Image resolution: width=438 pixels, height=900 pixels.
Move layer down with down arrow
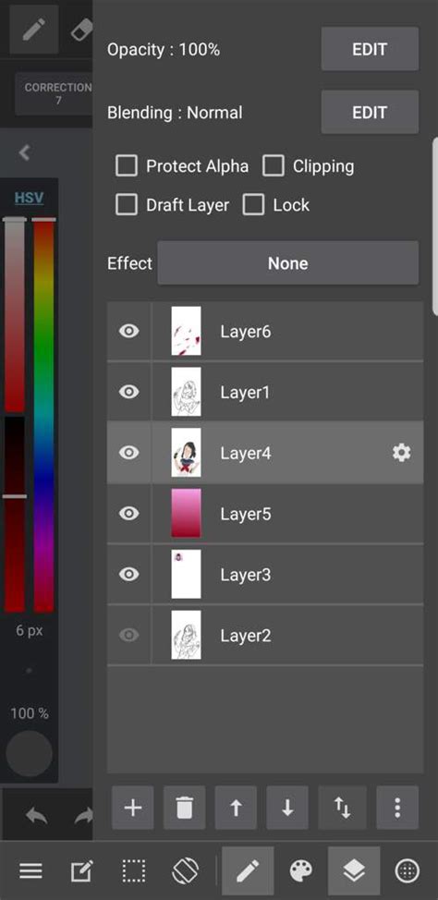coord(287,808)
